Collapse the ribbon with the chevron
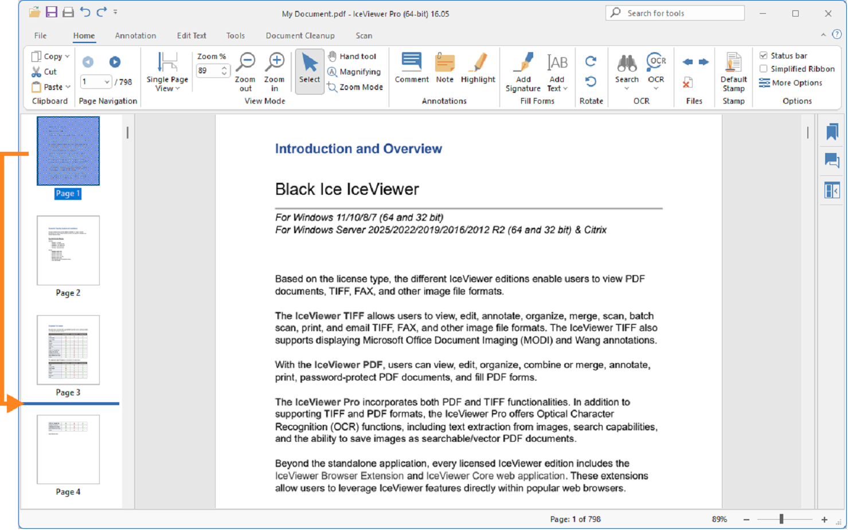848x530 pixels. tap(823, 35)
